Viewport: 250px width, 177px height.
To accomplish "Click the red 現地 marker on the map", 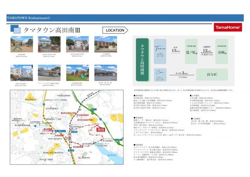I will 101,129.
